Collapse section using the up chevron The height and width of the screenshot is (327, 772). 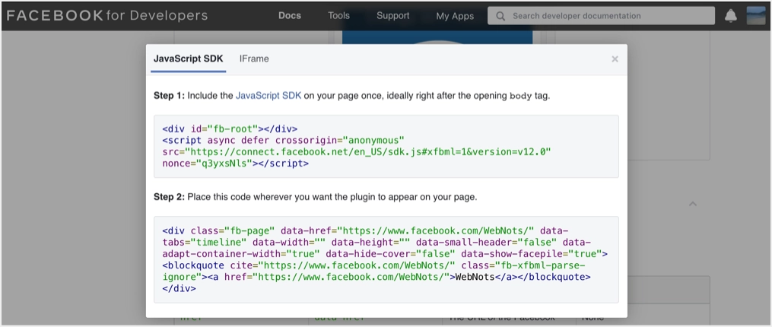692,204
